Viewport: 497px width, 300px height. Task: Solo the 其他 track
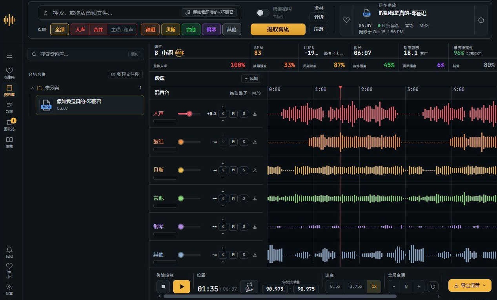[244, 255]
